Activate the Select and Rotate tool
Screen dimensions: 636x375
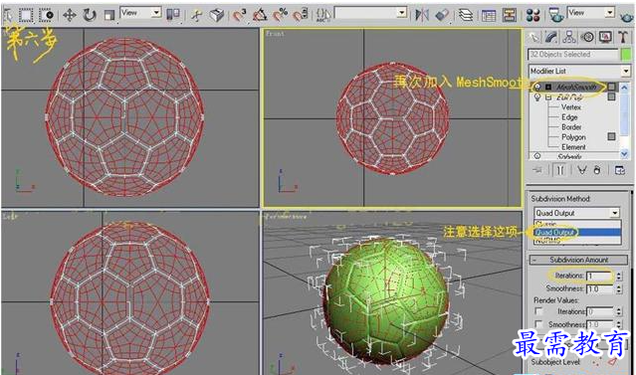90,15
